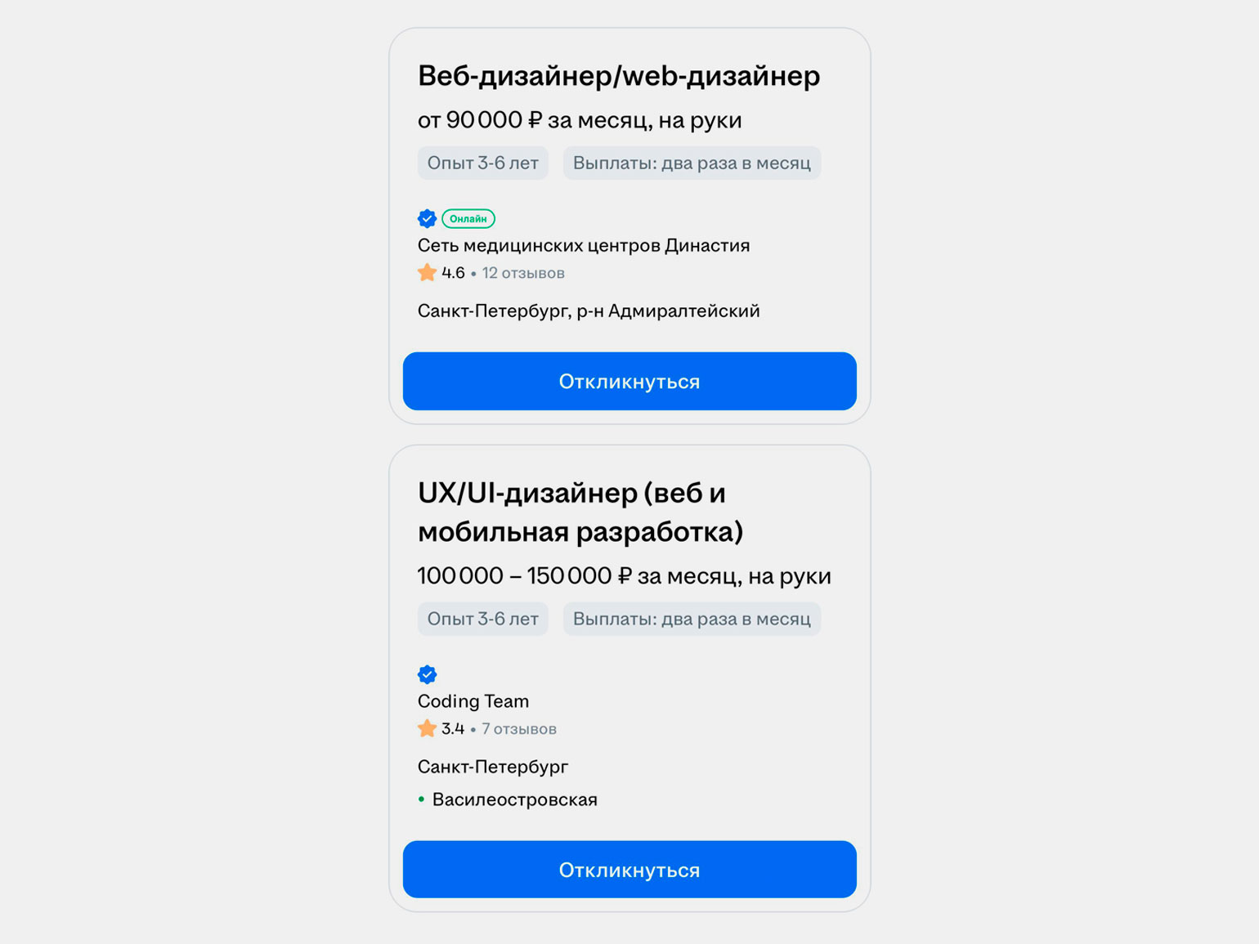Click the orange star beside 3.4 rating
The height and width of the screenshot is (944, 1259).
tap(427, 729)
